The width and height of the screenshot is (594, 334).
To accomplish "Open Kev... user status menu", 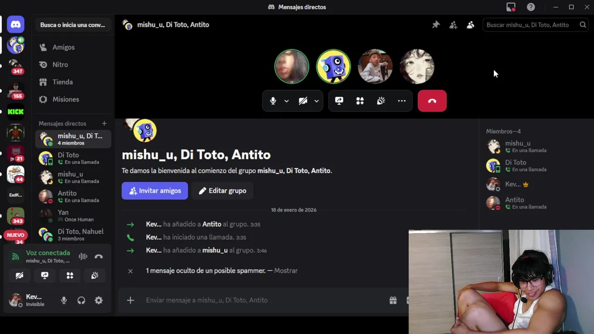I will pos(30,300).
